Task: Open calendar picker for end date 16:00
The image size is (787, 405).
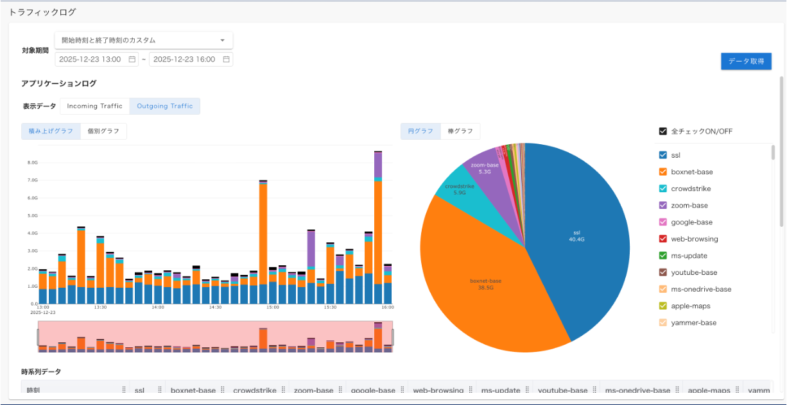Action: click(x=226, y=60)
